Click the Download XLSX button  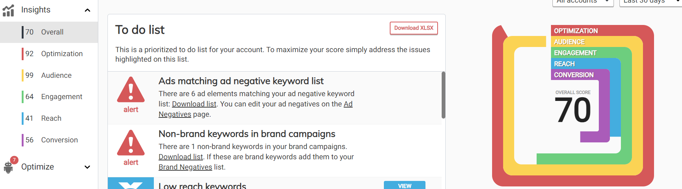[414, 28]
